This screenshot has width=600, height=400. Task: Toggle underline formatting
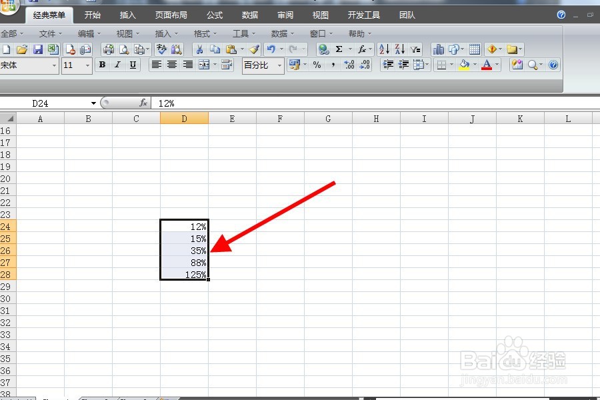click(133, 65)
